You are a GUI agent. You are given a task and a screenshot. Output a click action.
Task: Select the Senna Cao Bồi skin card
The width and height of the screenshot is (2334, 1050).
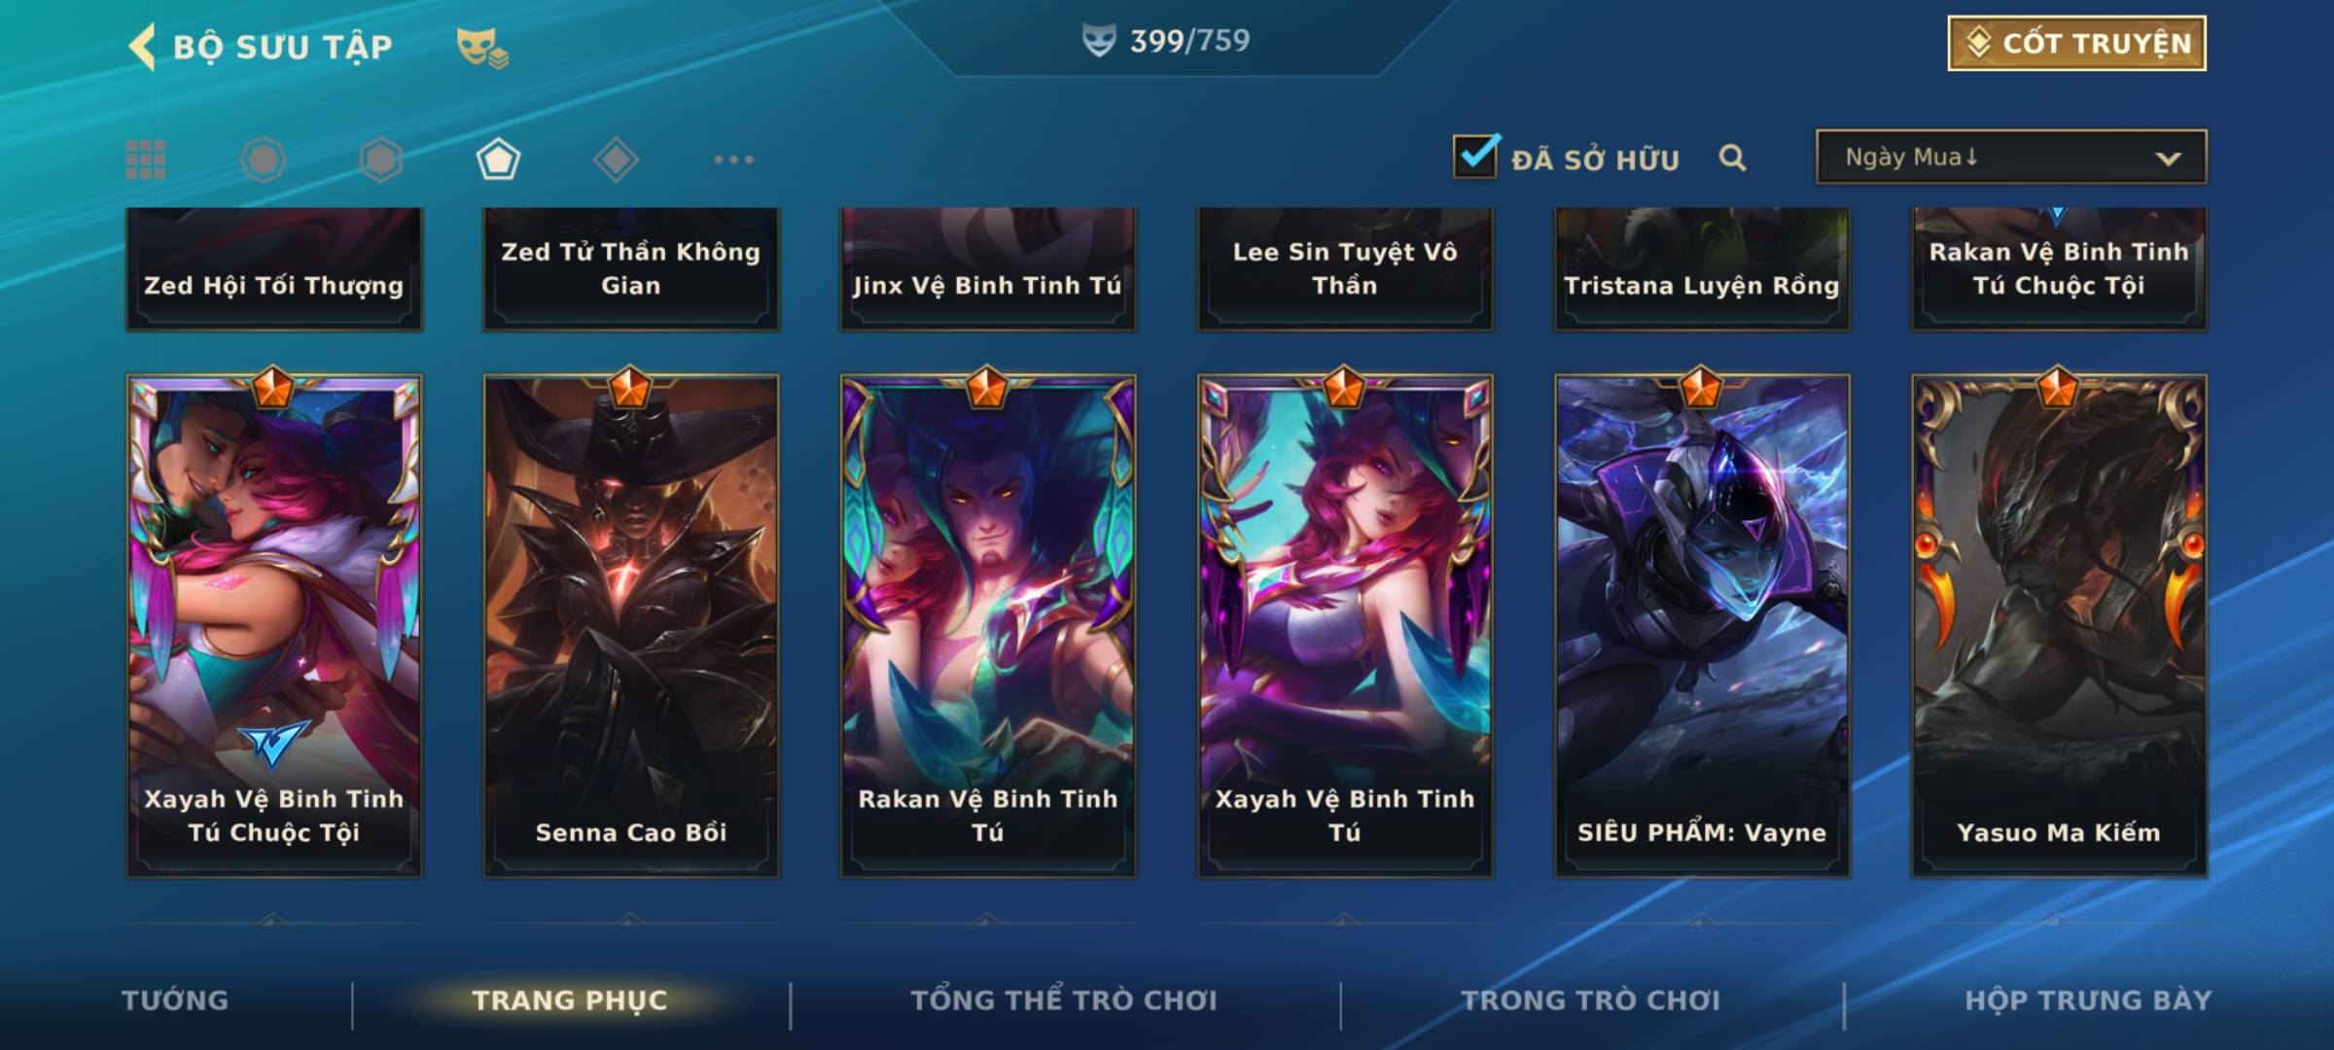click(631, 625)
